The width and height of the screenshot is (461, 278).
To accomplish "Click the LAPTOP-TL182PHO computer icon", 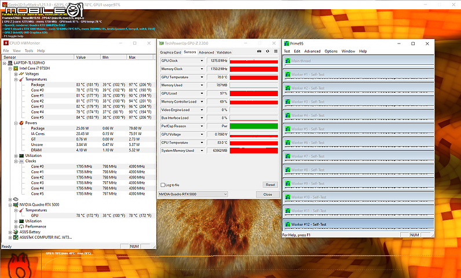I will coord(10,63).
